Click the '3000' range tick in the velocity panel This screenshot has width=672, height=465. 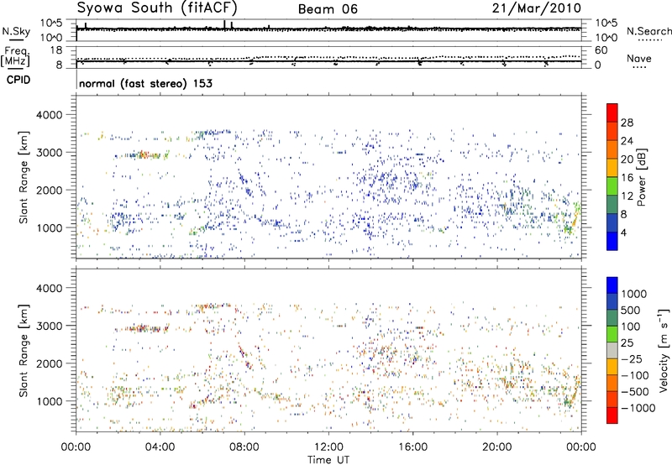(49, 326)
